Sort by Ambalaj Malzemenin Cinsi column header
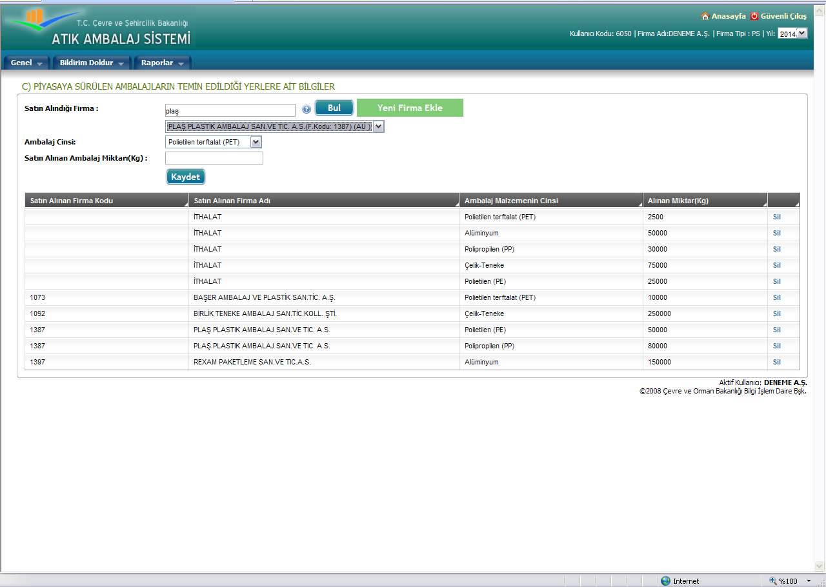The height and width of the screenshot is (587, 826). (551, 201)
